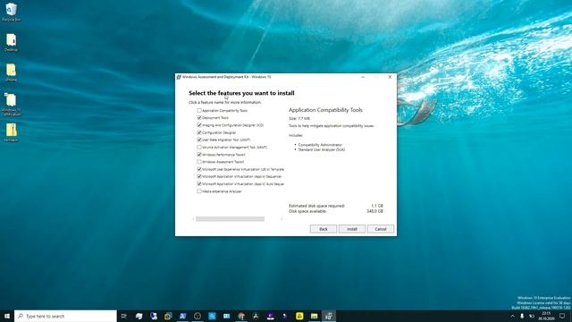Click the round white-circle taskbar icon

(198, 316)
